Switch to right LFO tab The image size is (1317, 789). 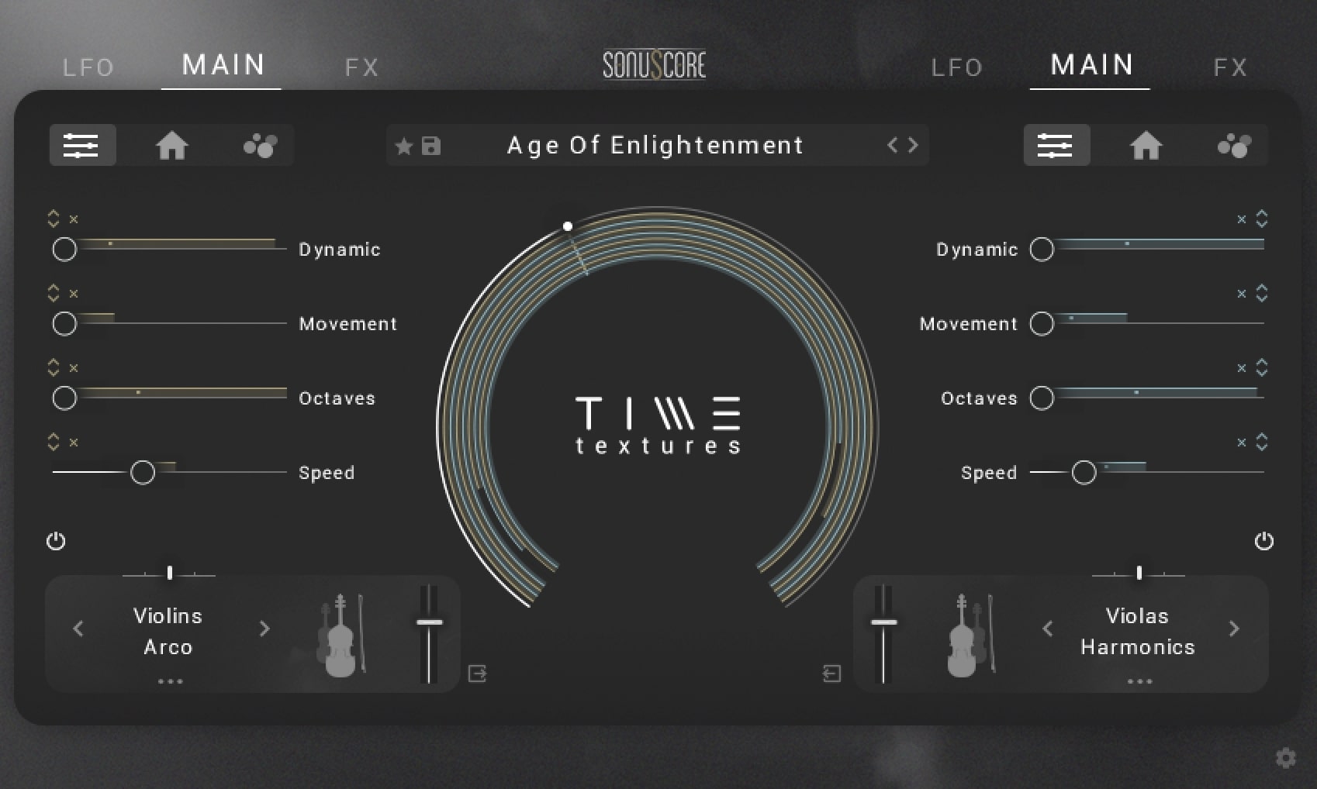point(957,67)
